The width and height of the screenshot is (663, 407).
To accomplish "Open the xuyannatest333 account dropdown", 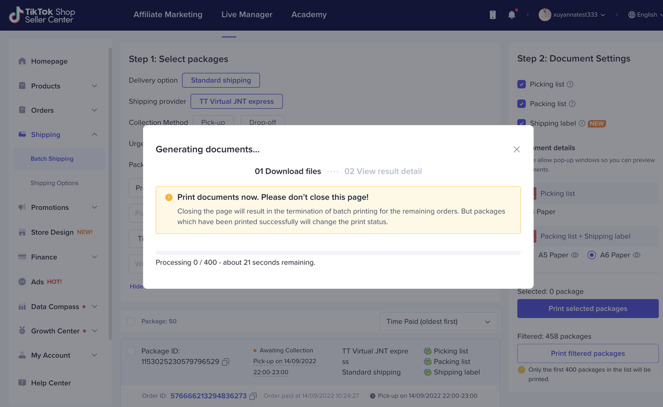I will [572, 15].
